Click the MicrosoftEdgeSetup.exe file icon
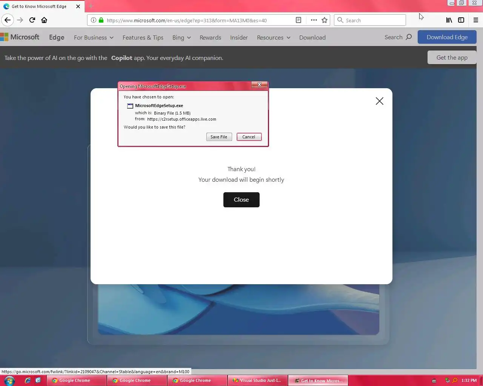Screen dimensions: 483x386 point(130,106)
